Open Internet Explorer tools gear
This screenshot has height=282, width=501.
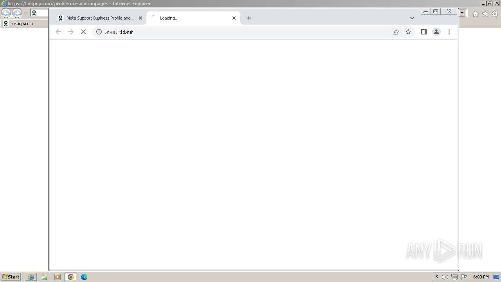coord(495,14)
